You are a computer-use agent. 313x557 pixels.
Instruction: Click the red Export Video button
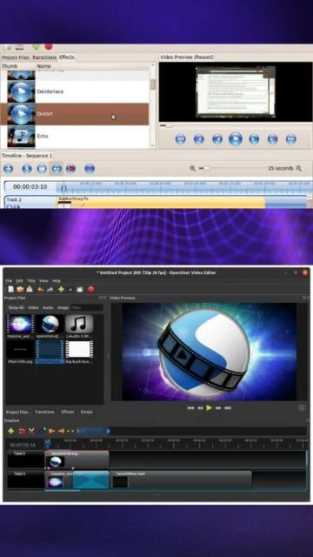tap(91, 290)
